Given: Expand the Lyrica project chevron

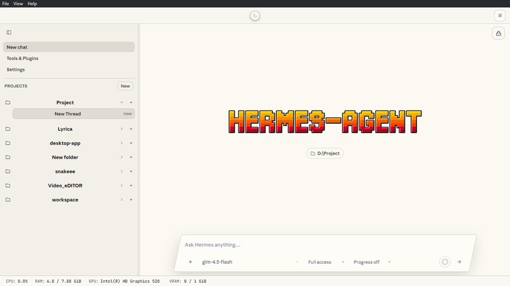Looking at the screenshot, I should [x=121, y=129].
